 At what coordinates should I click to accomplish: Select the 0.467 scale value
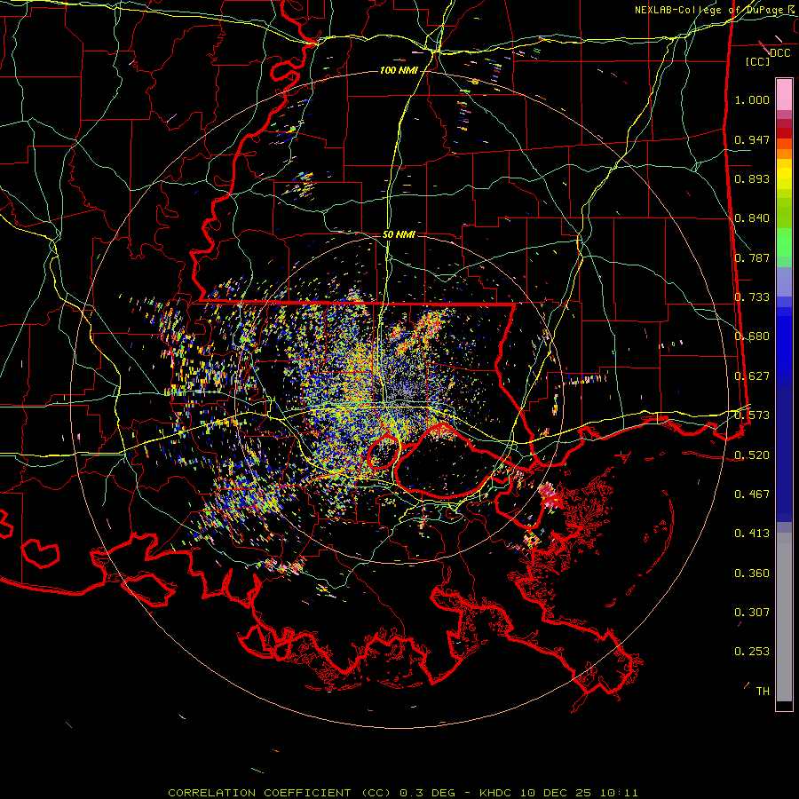click(752, 494)
